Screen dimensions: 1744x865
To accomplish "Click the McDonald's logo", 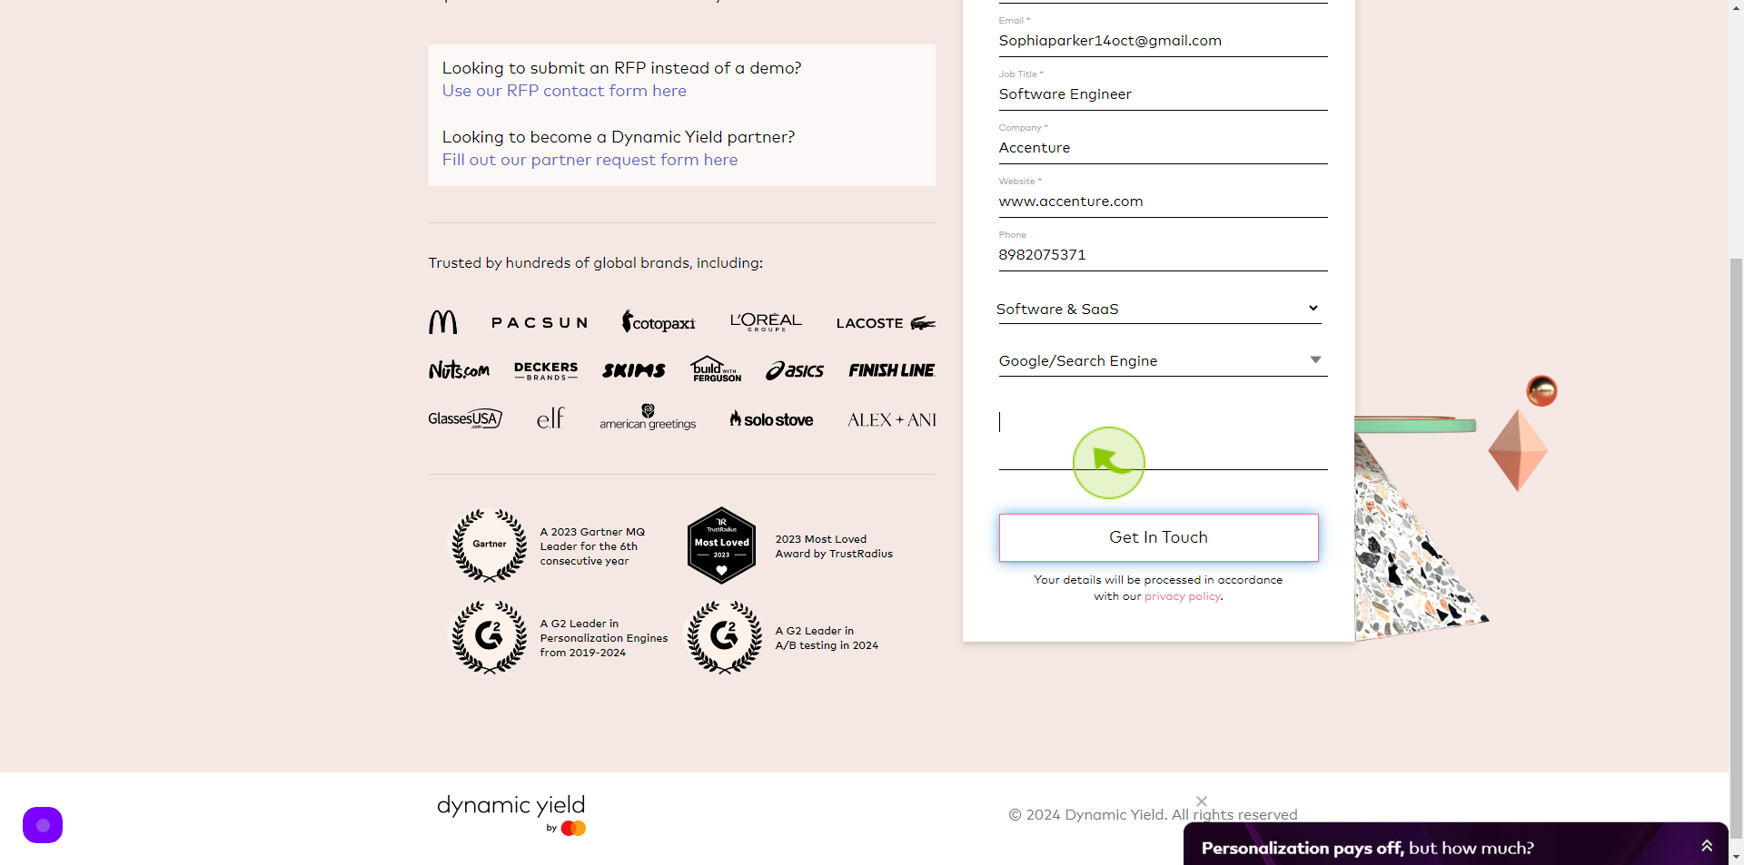I will coord(442,322).
